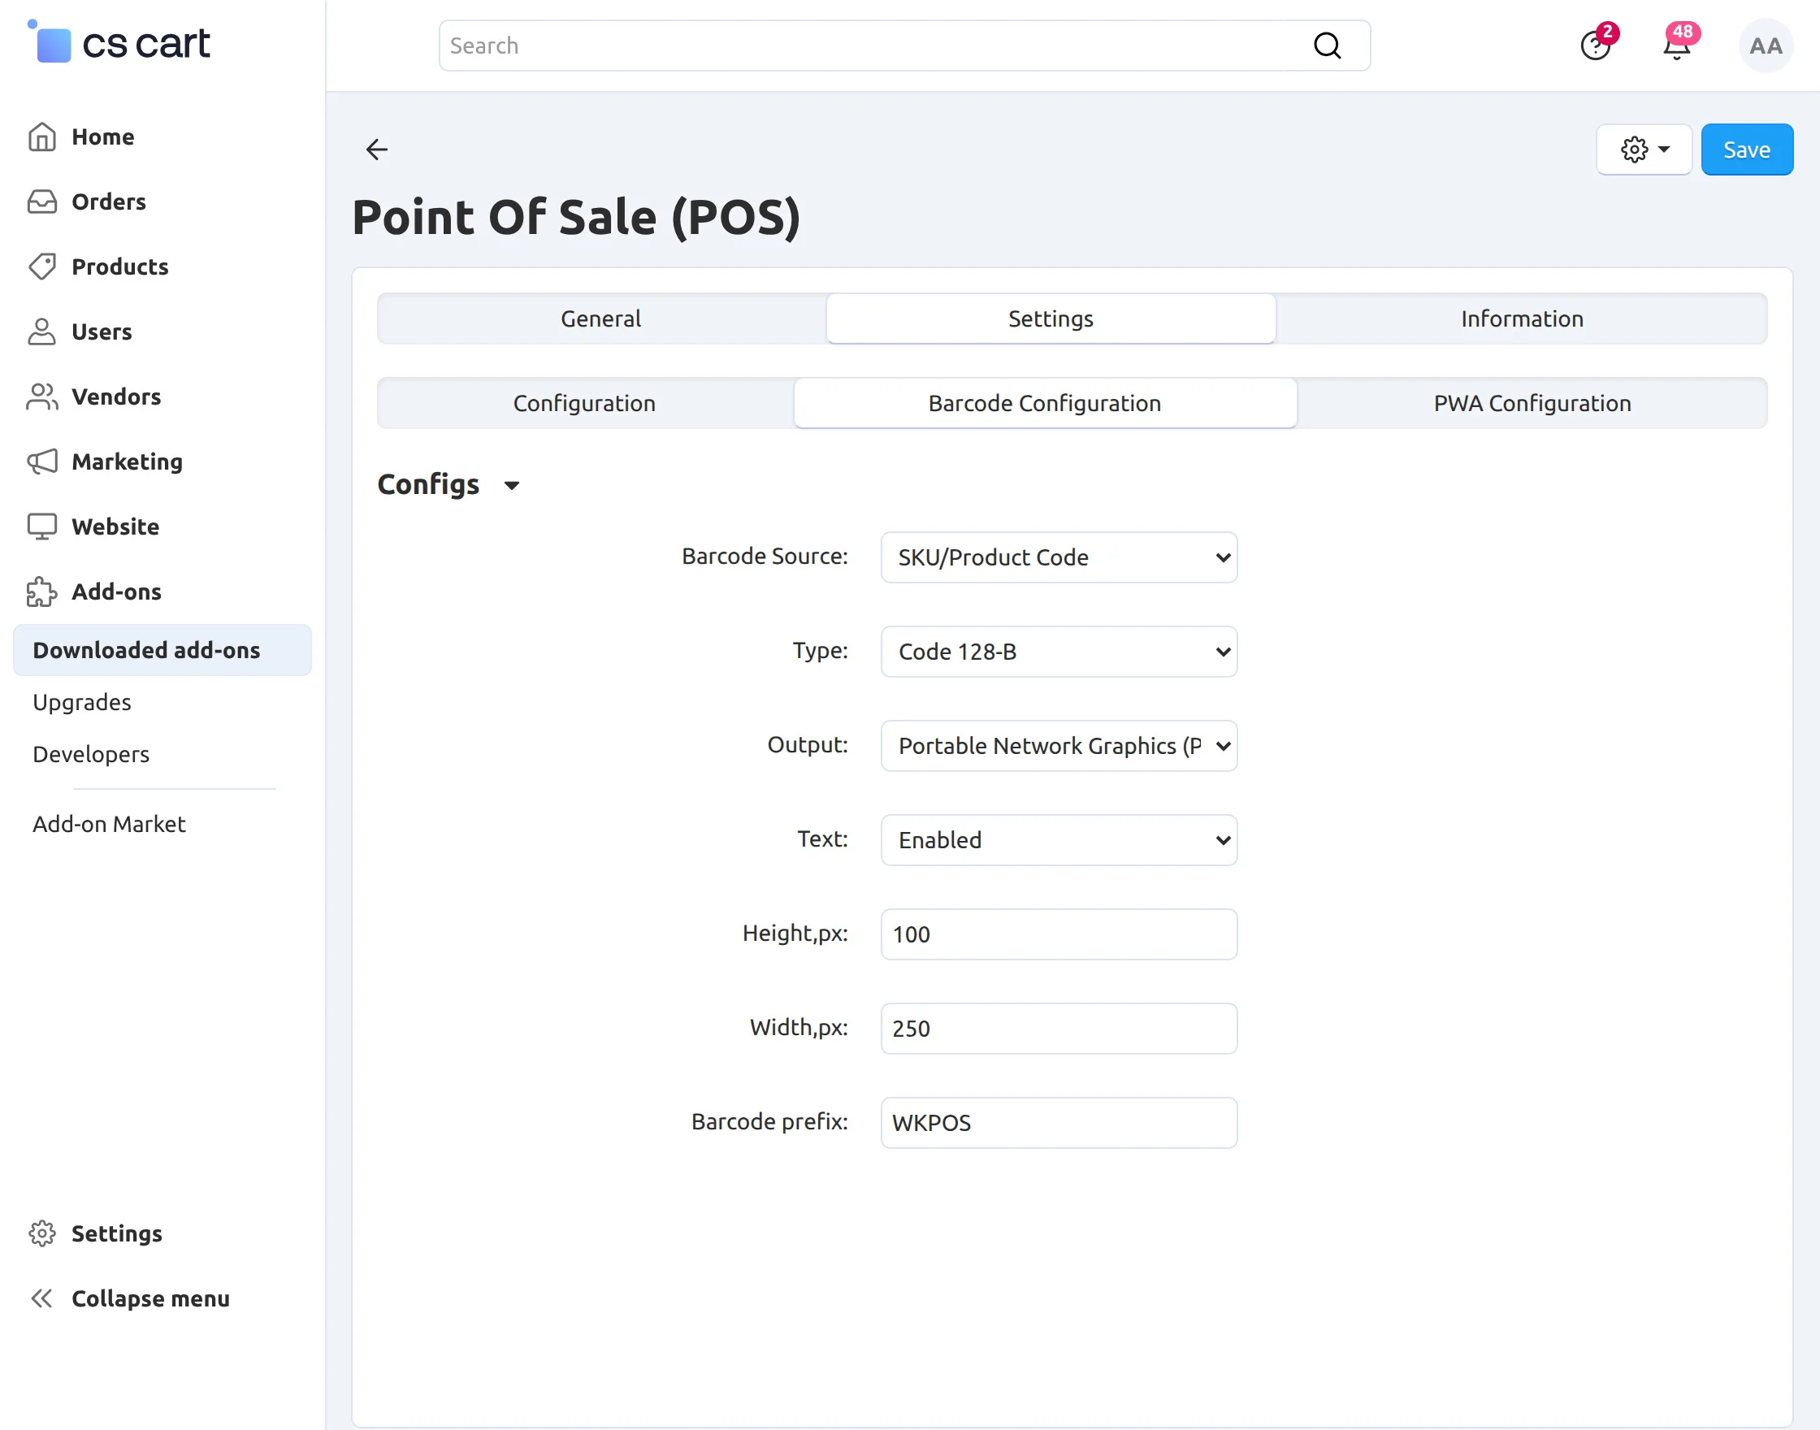Open the help center icon

[x=1595, y=46]
